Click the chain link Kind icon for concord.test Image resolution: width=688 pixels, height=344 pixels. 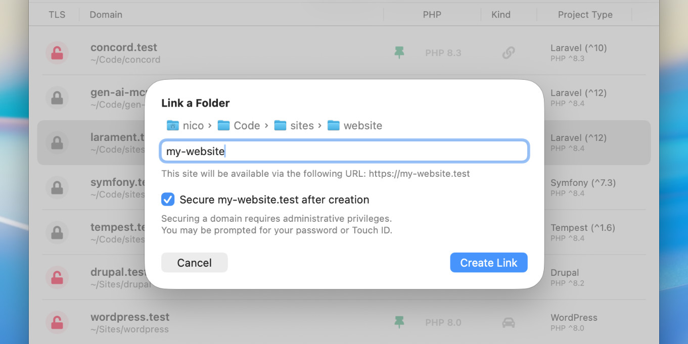pyautogui.click(x=508, y=53)
